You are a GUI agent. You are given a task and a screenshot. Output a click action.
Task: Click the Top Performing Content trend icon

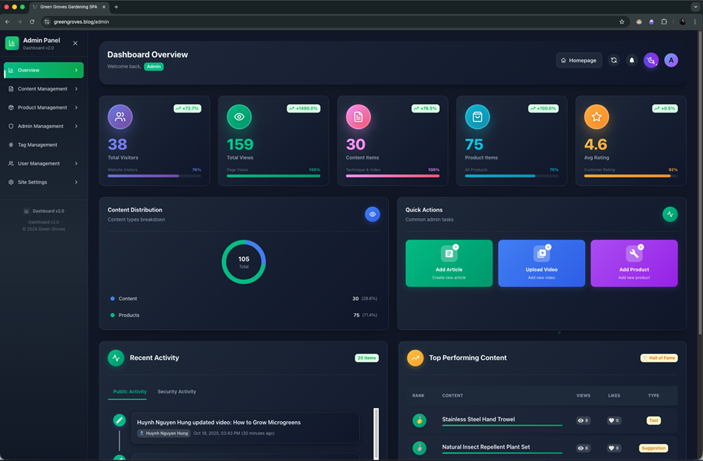(x=415, y=358)
